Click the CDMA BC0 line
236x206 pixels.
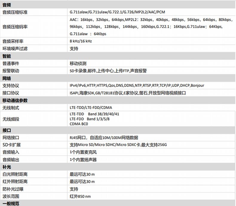point(79,124)
